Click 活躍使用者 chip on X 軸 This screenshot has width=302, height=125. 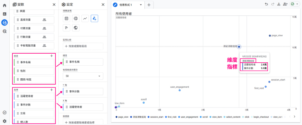tap(83, 107)
